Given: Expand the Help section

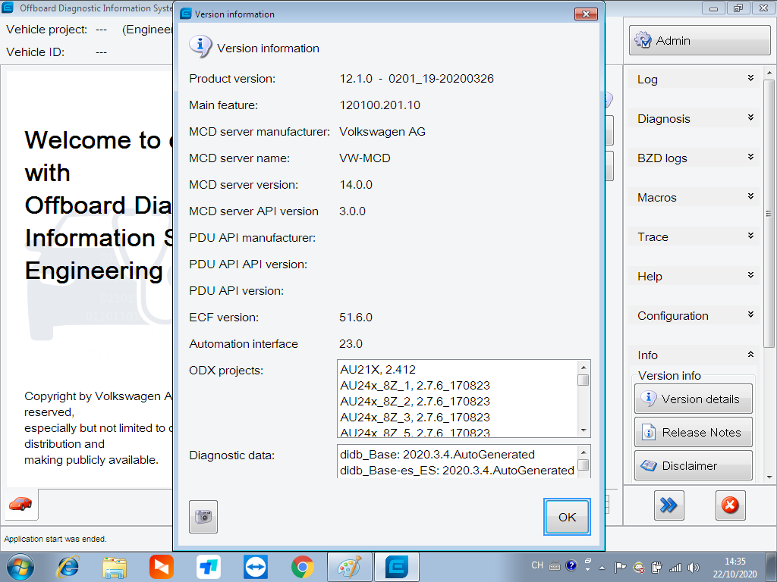Looking at the screenshot, I should (694, 276).
